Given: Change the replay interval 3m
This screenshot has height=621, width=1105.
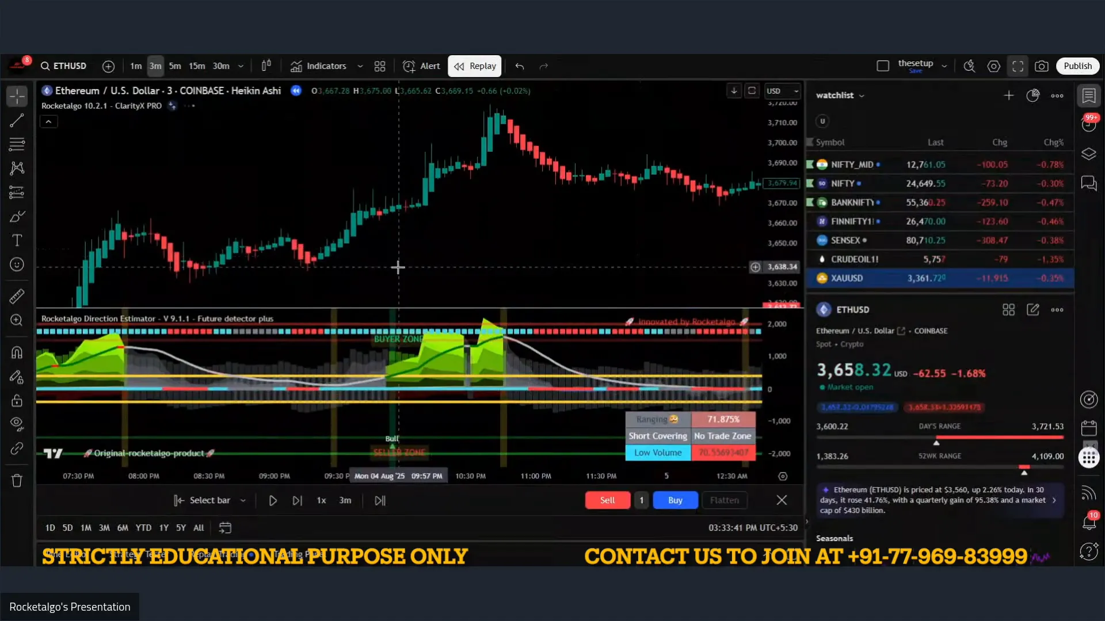Looking at the screenshot, I should click(345, 501).
